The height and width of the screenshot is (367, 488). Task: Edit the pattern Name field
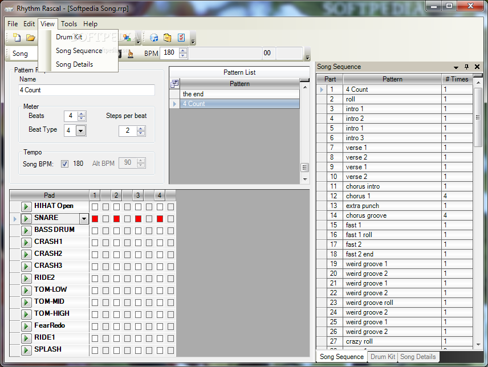coord(87,90)
